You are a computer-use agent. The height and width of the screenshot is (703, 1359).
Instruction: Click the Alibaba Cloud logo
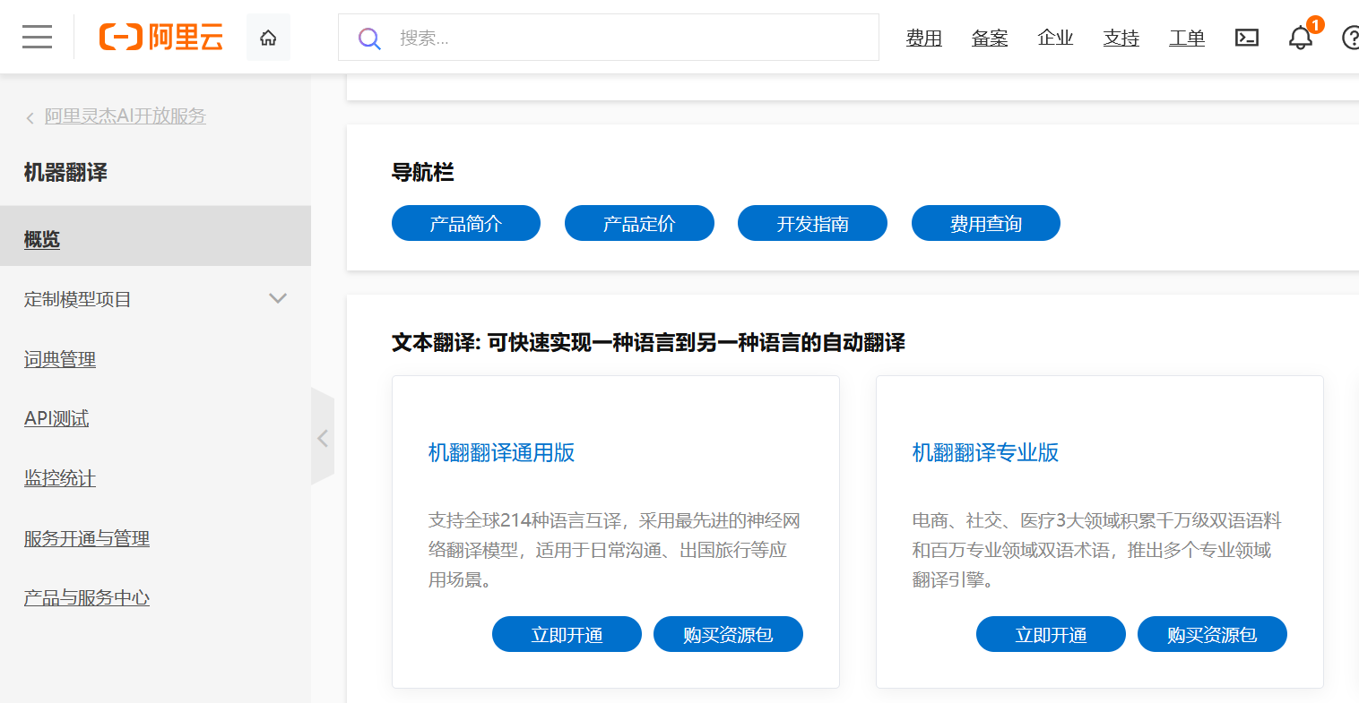tap(161, 37)
